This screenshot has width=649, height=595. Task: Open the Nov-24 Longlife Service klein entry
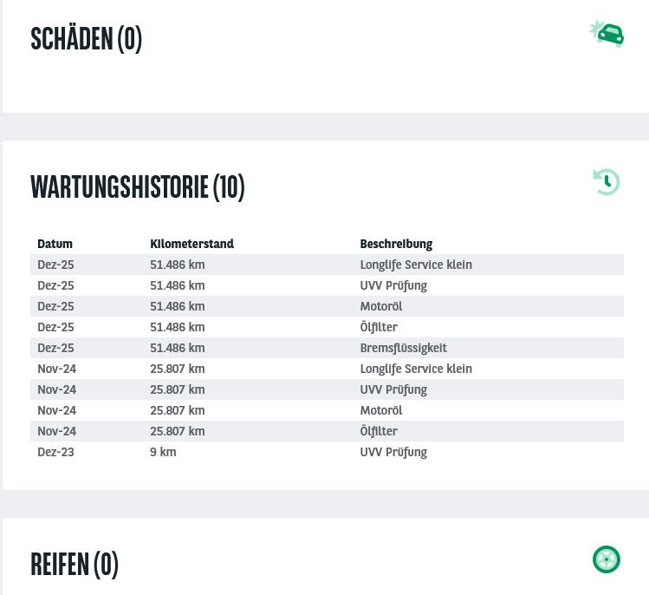[416, 369]
